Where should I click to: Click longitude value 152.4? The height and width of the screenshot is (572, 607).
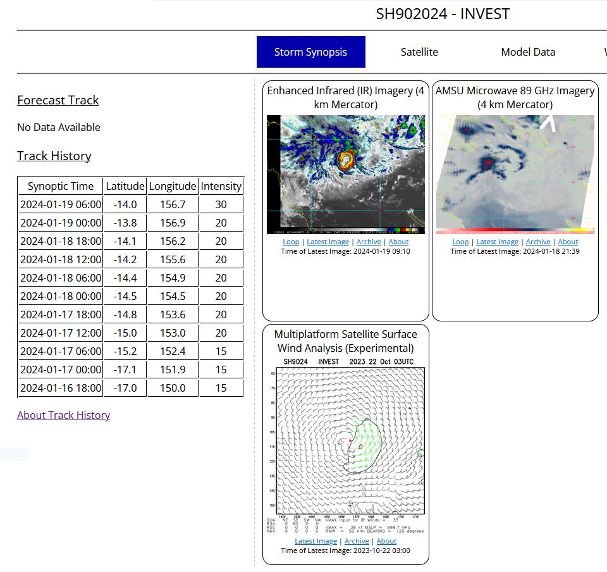pyautogui.click(x=173, y=351)
